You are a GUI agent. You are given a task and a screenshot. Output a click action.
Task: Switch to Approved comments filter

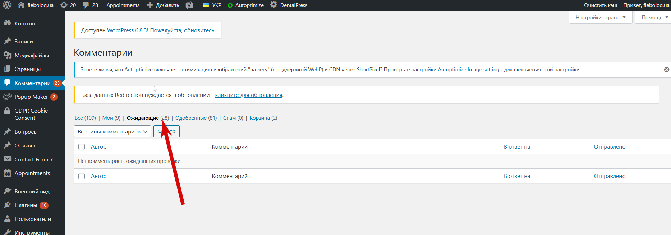pyautogui.click(x=191, y=118)
